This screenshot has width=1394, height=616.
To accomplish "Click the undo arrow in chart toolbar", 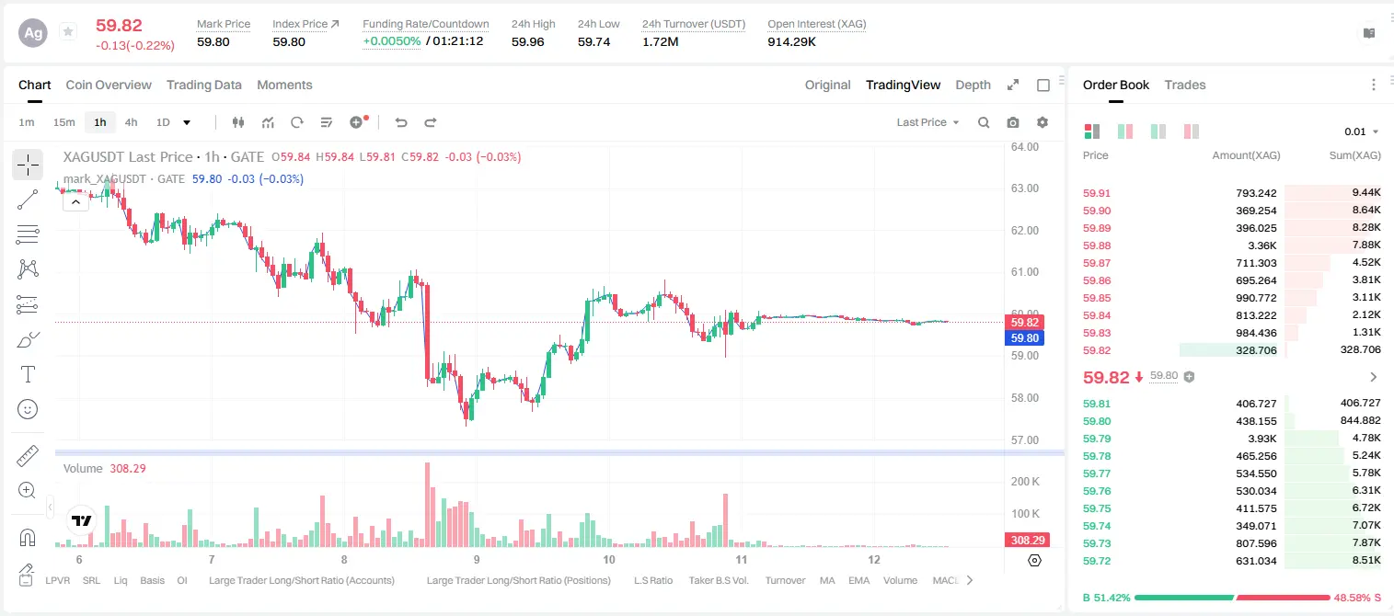I will 401,122.
